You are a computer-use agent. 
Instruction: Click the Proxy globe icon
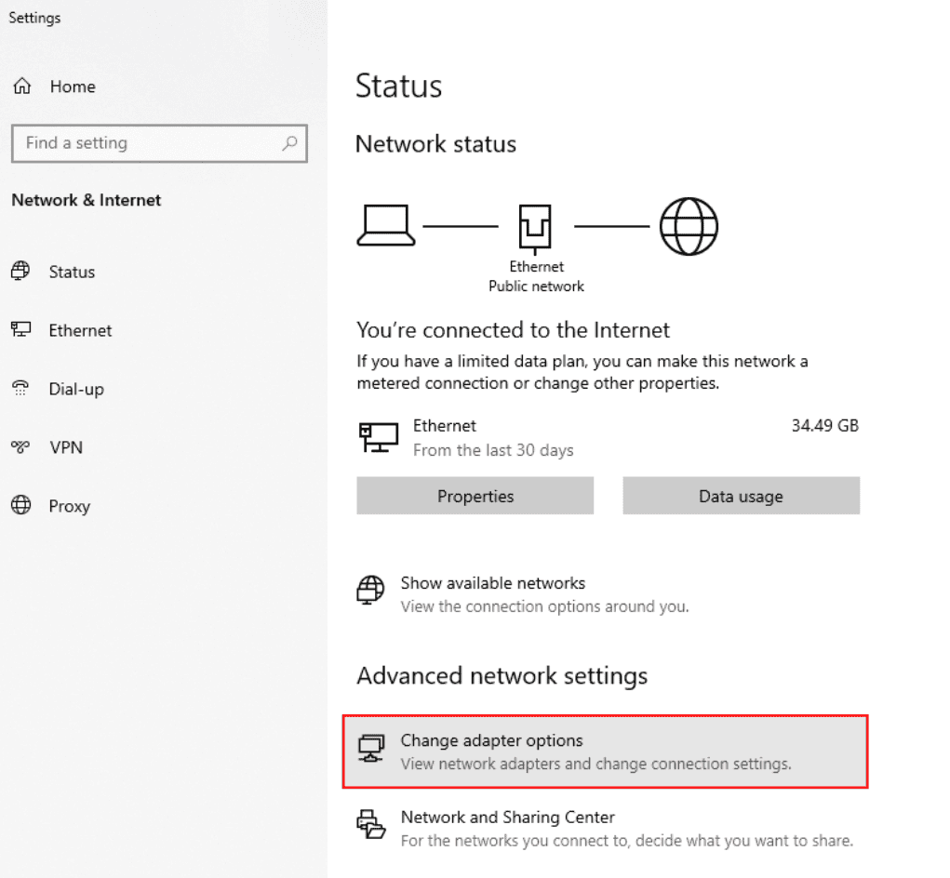click(20, 506)
